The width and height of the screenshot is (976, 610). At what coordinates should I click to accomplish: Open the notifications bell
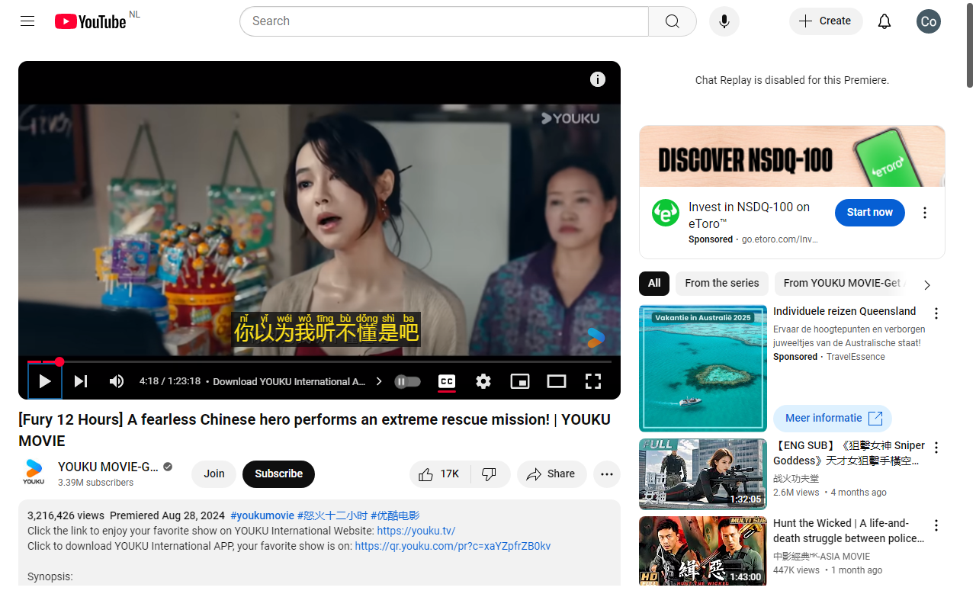[884, 21]
